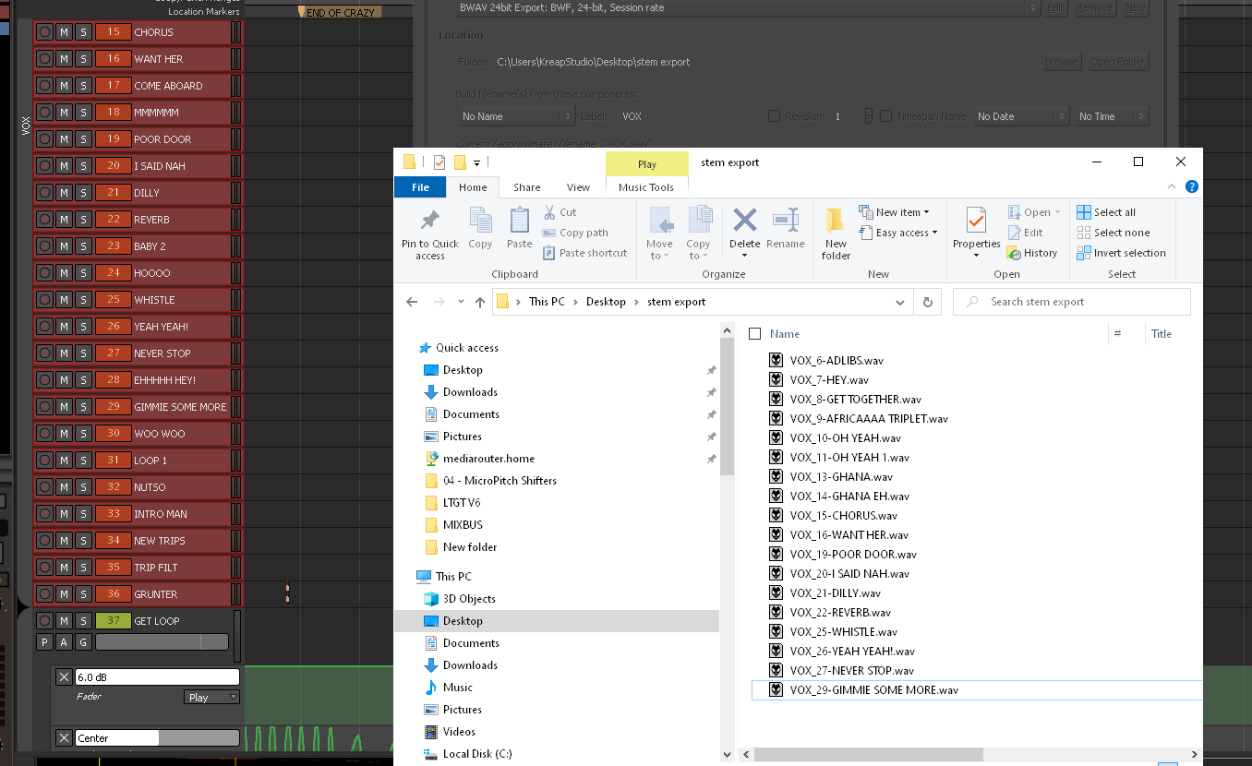1252x766 pixels.
Task: Open the View ribbon tab
Action: point(578,187)
